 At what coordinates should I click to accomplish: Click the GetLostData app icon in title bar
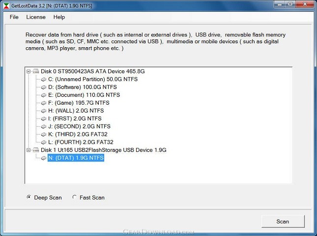(x=6, y=6)
